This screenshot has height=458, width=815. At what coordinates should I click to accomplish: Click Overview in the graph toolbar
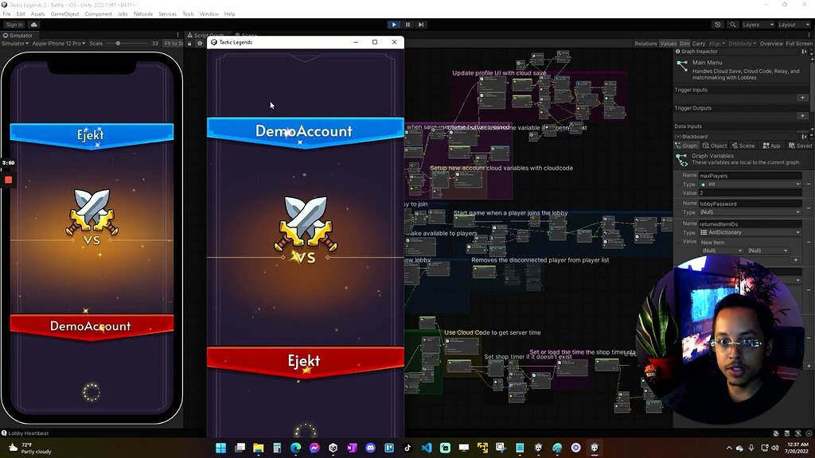pos(772,45)
